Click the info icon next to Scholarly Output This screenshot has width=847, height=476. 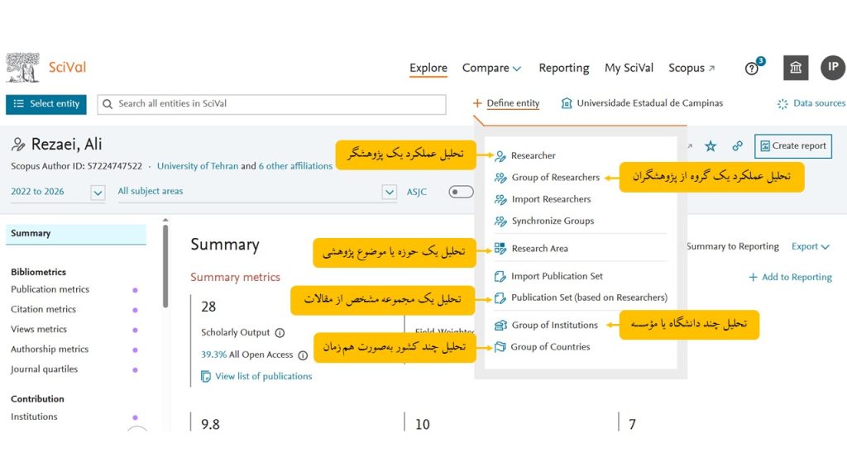pos(280,333)
